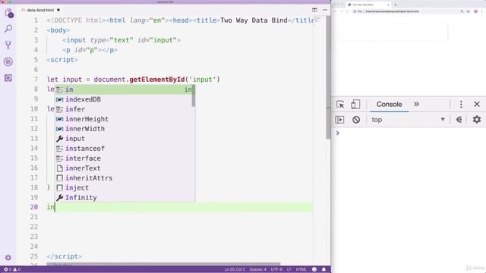
Task: Open the Debug view in the activity bar
Action: pyautogui.click(x=8, y=61)
